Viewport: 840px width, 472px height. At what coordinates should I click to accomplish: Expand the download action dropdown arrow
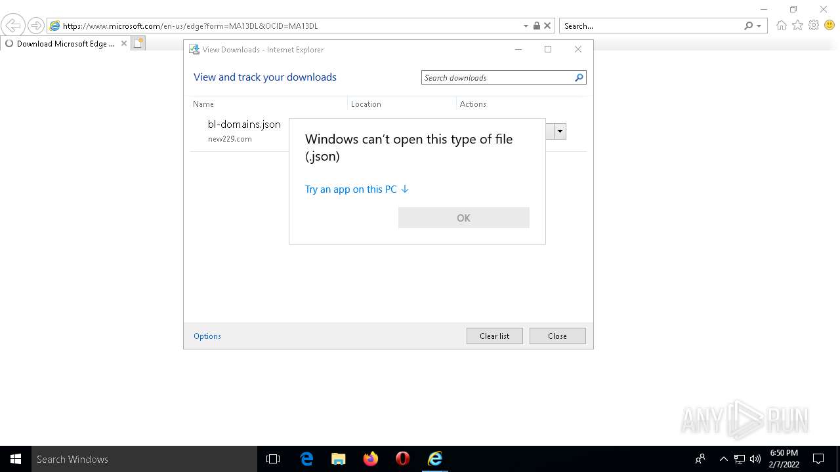click(560, 131)
